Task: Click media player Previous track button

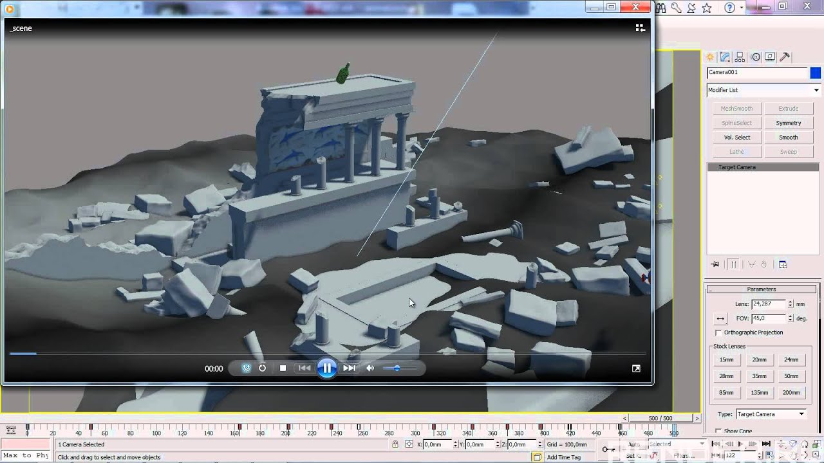Action: pyautogui.click(x=304, y=368)
